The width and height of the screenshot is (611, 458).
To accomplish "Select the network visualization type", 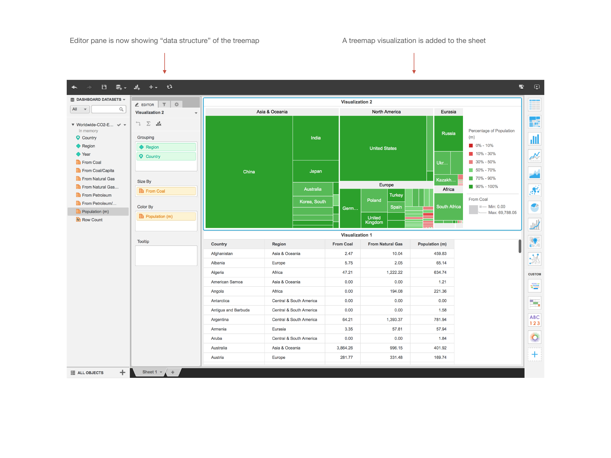I will (x=534, y=259).
